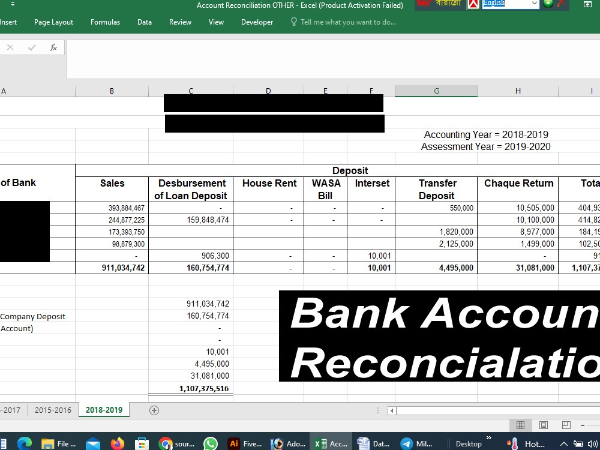This screenshot has height=450, width=600.
Task: Select column G header
Action: coord(436,91)
